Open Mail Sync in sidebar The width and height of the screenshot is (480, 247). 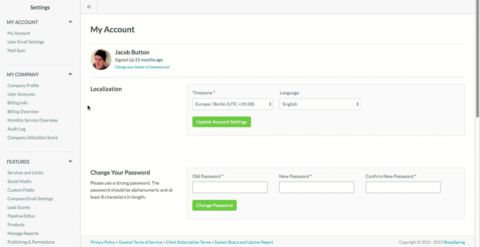[x=17, y=51]
